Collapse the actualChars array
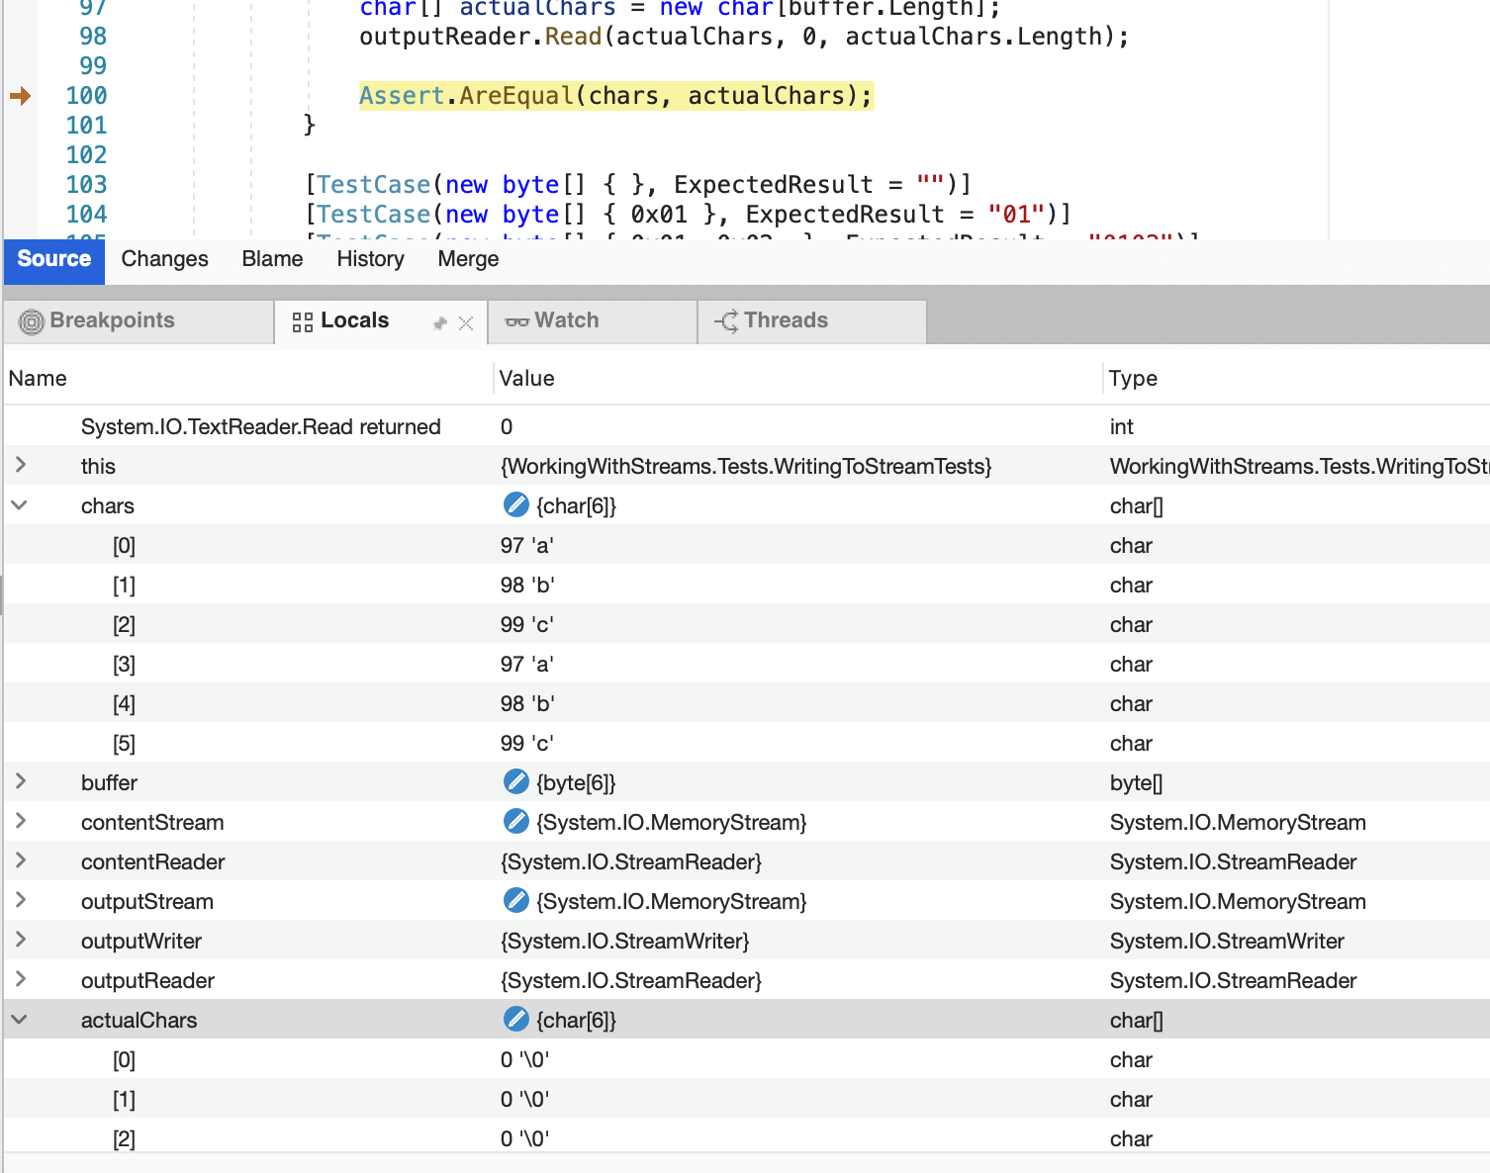1490x1173 pixels. (19, 1019)
